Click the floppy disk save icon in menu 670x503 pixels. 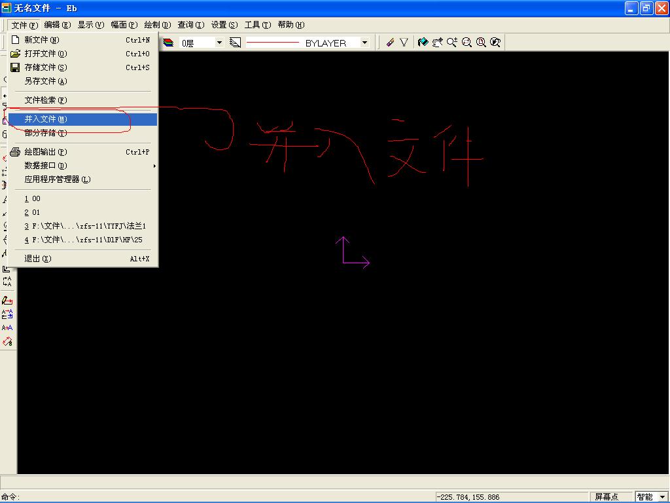coord(16,67)
